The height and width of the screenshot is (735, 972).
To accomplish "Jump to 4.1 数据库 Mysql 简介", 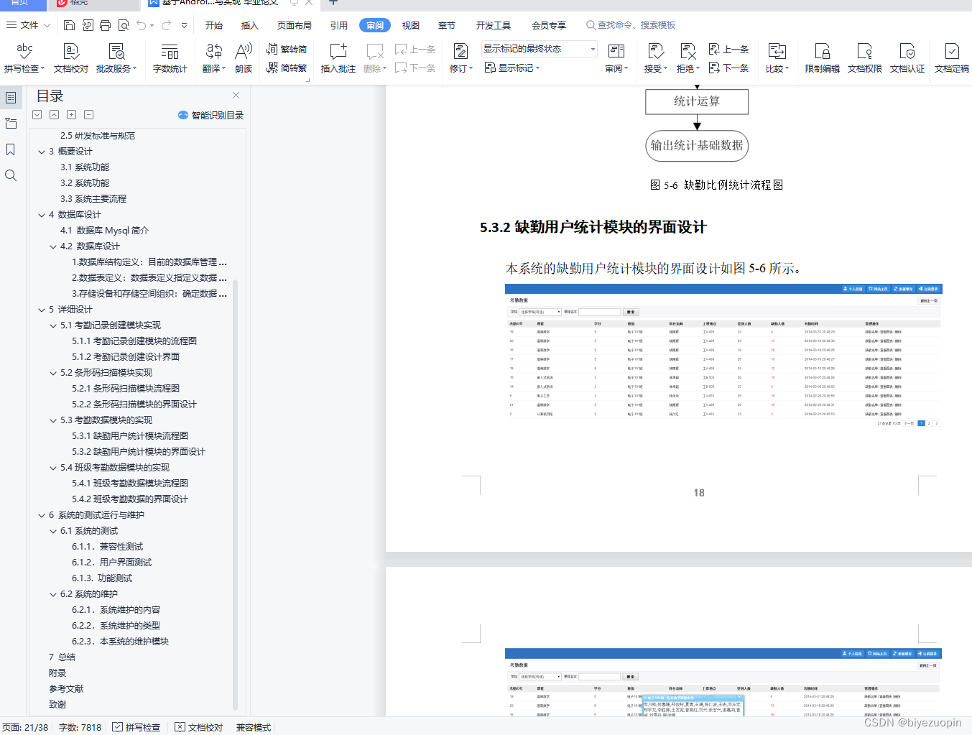I will (x=104, y=231).
